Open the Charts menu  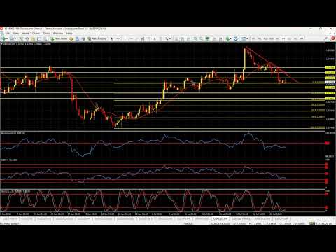click(36, 34)
